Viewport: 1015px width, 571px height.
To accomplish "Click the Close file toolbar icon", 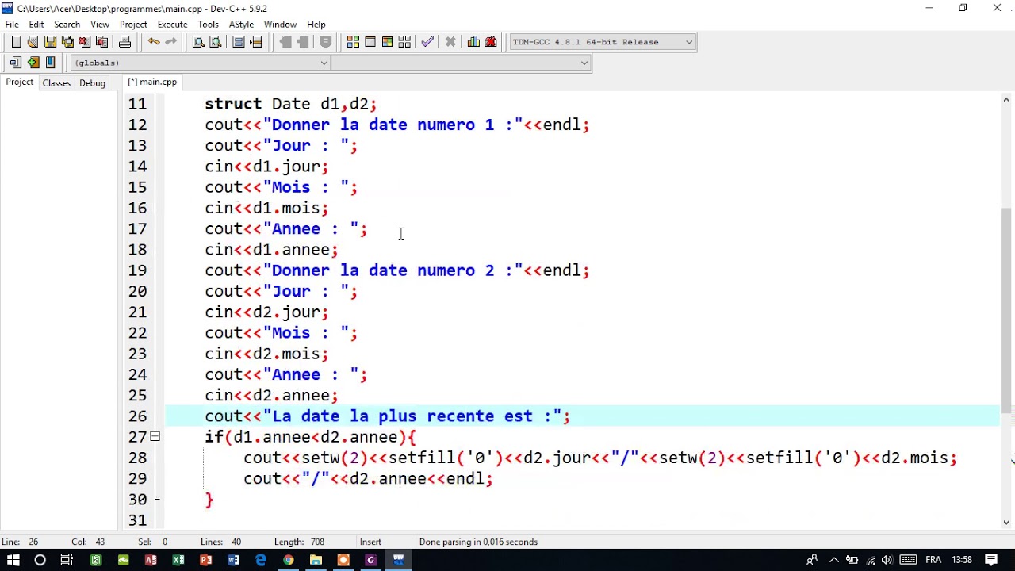I will pyautogui.click(x=84, y=42).
